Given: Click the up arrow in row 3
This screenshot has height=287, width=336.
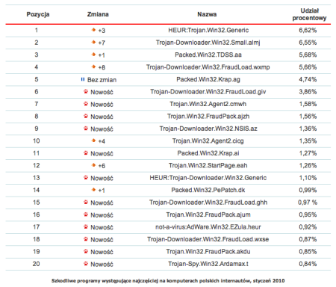Looking at the screenshot, I should point(93,55).
